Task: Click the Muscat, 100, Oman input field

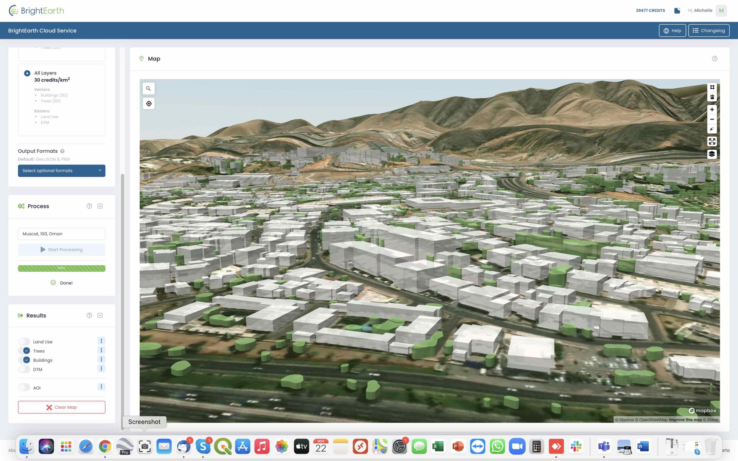Action: tap(62, 234)
